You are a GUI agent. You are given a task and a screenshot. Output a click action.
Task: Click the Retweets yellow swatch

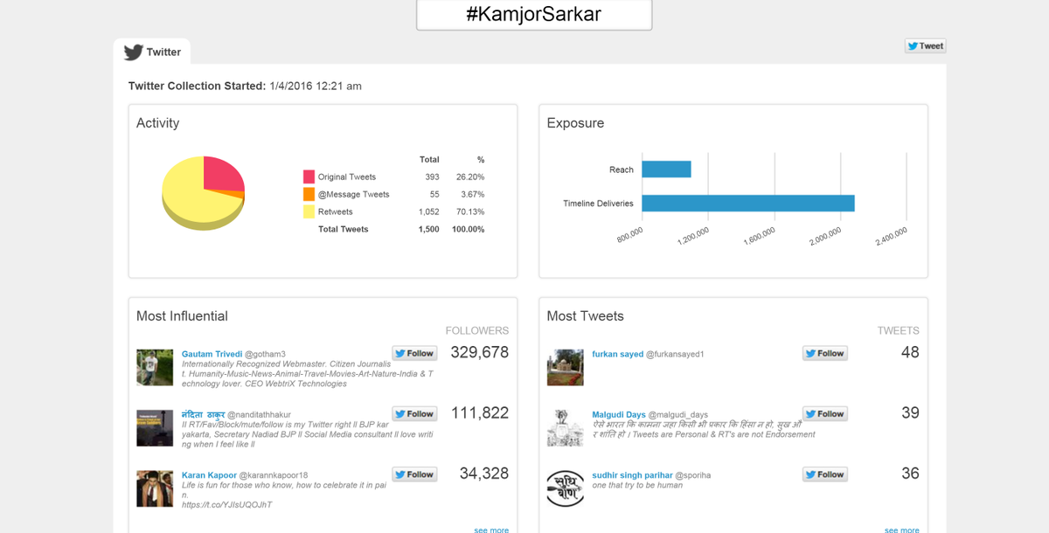tap(309, 211)
